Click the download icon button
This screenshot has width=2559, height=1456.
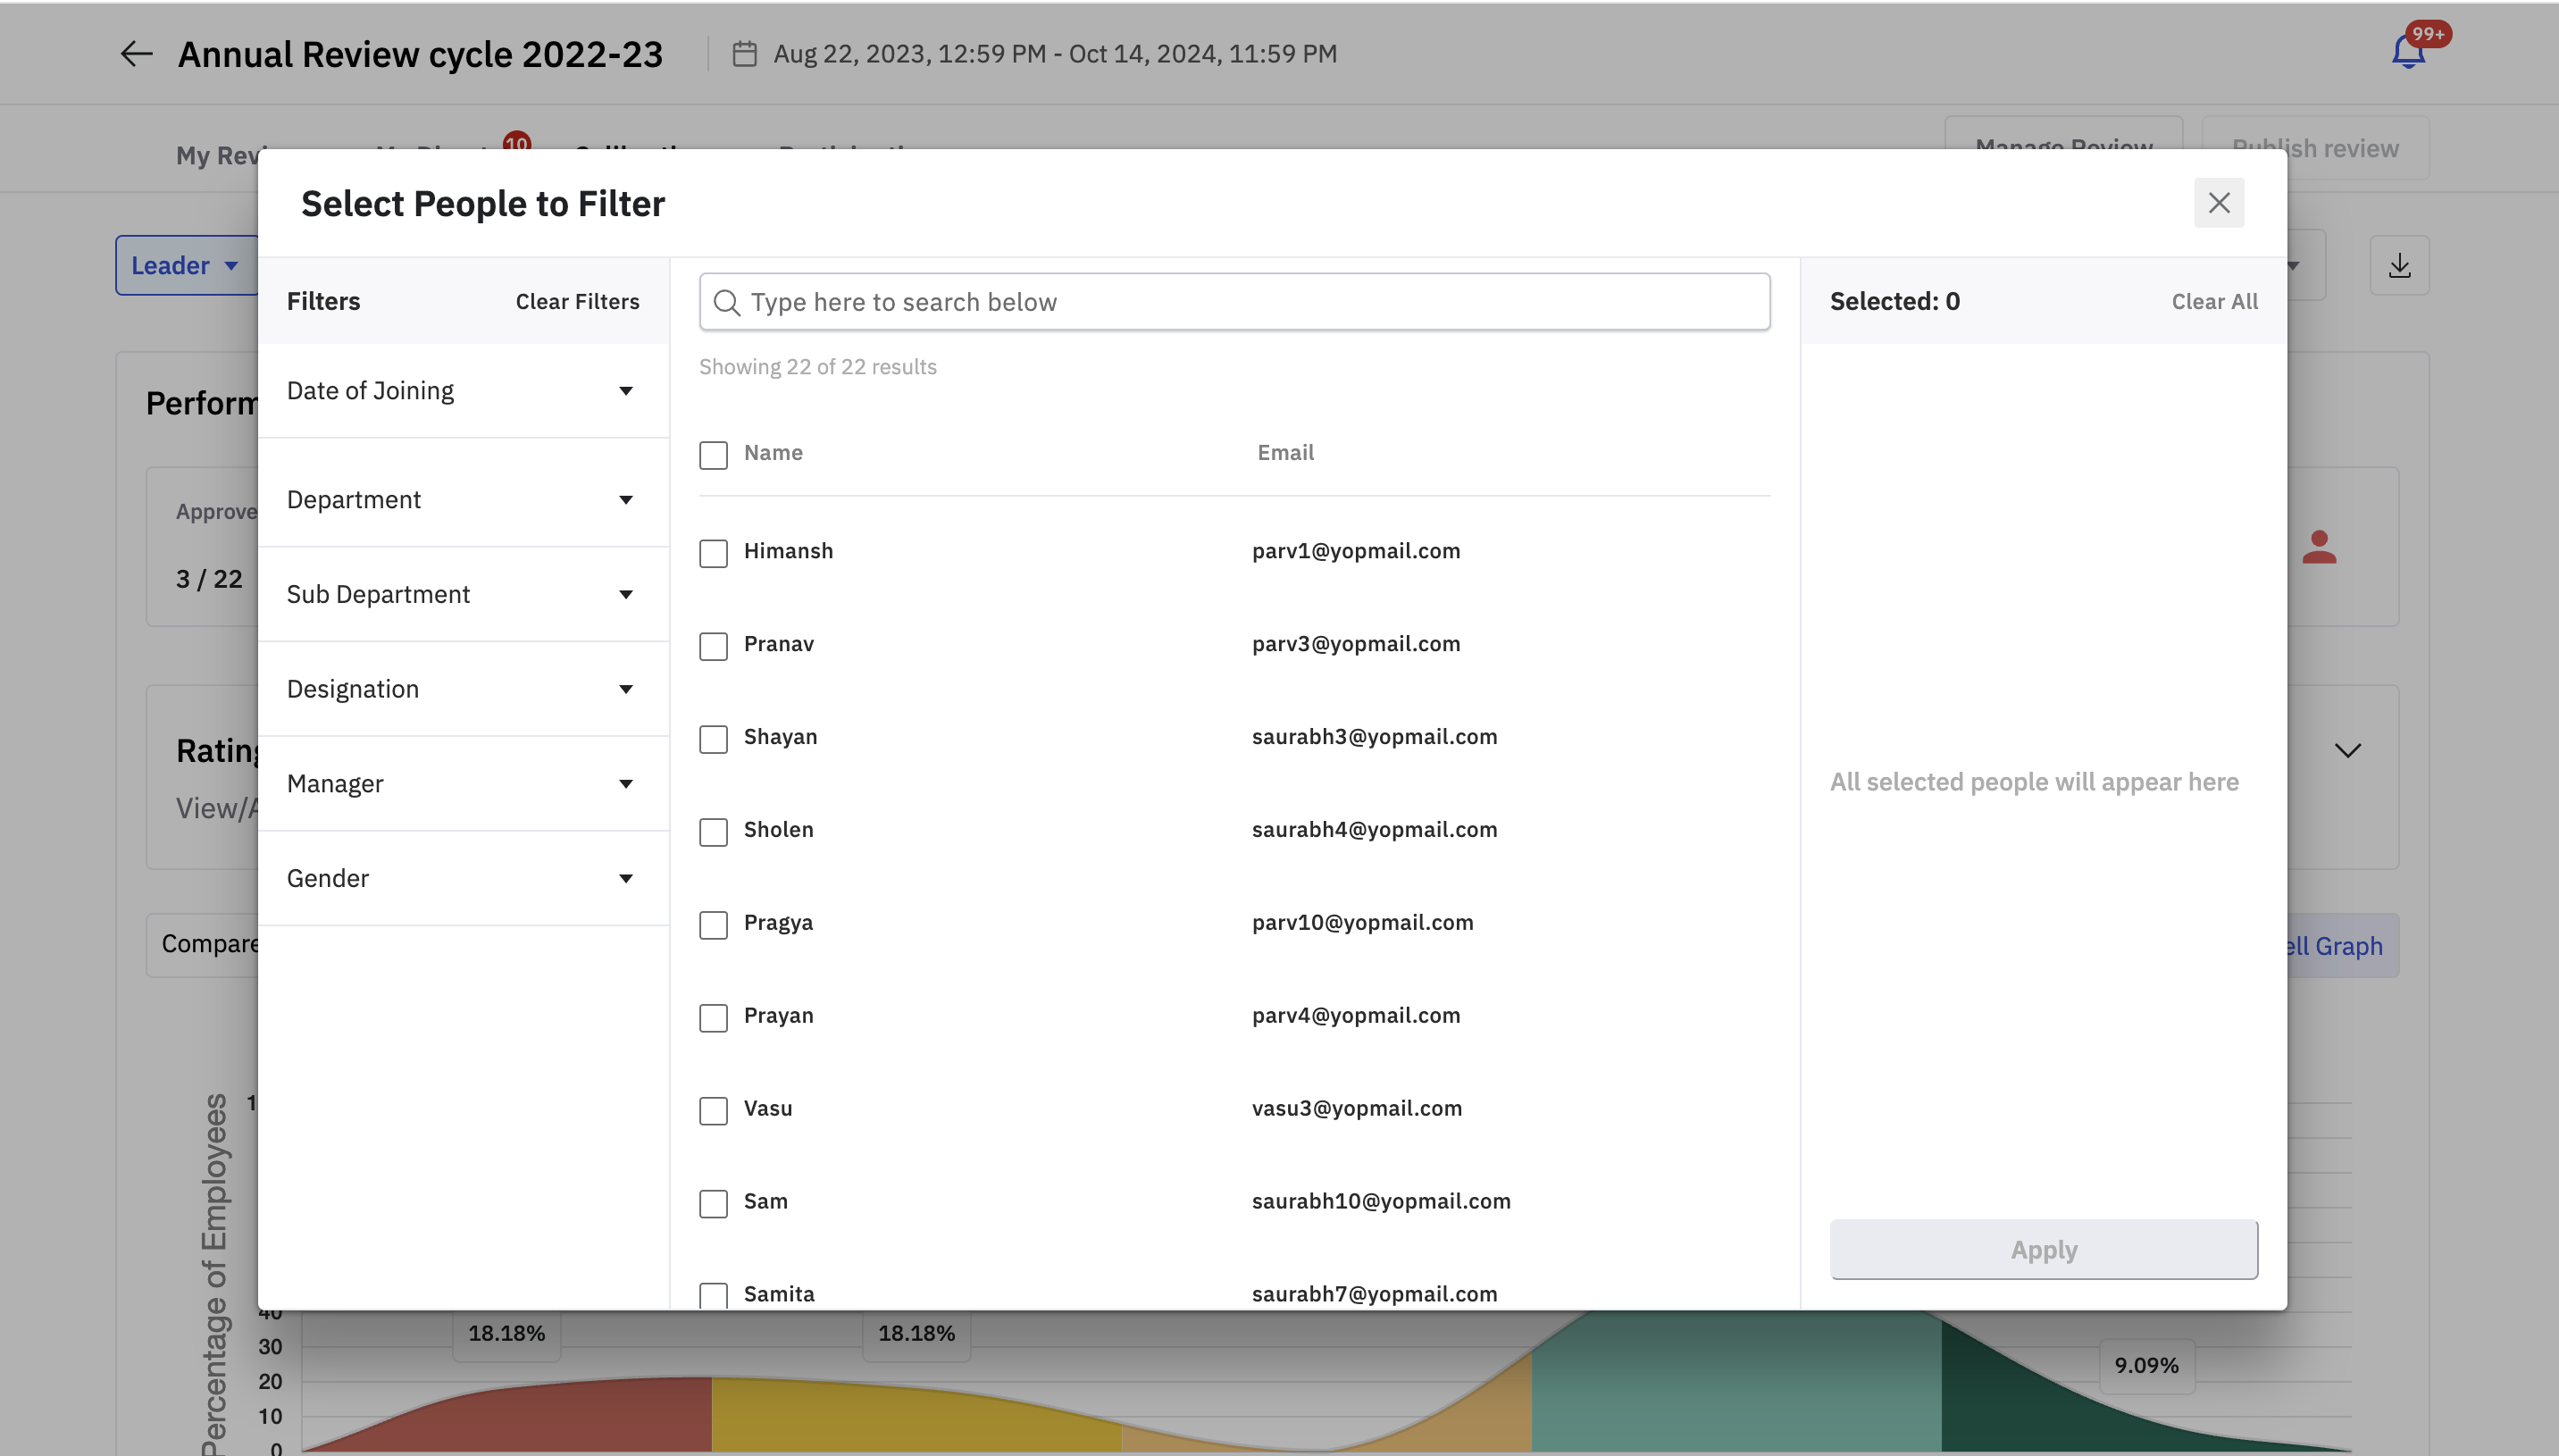tap(2399, 266)
